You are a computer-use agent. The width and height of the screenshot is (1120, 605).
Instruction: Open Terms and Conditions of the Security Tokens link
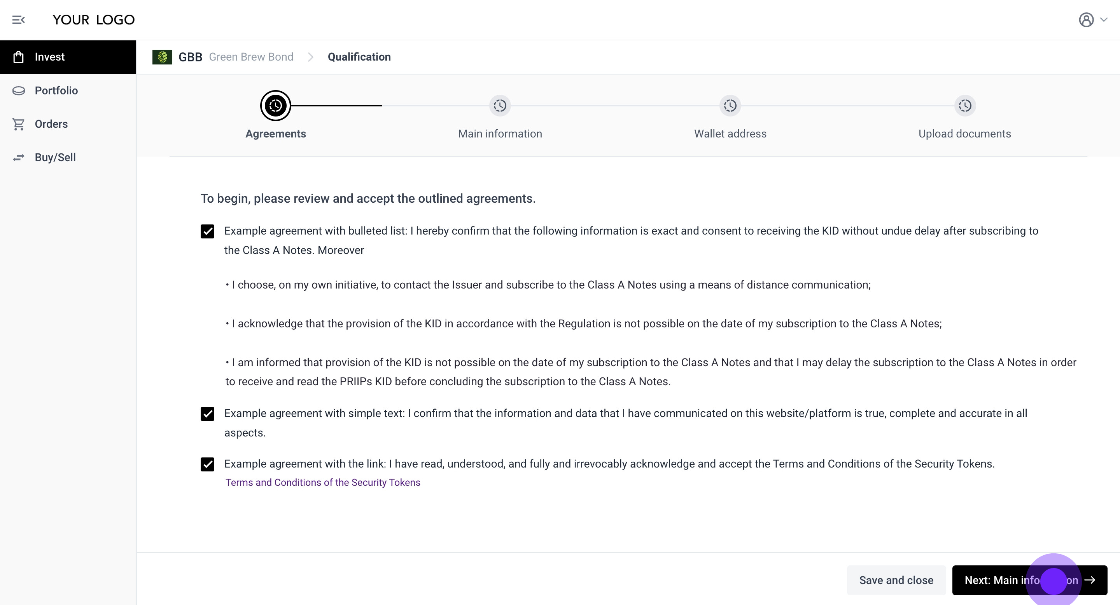[323, 483]
